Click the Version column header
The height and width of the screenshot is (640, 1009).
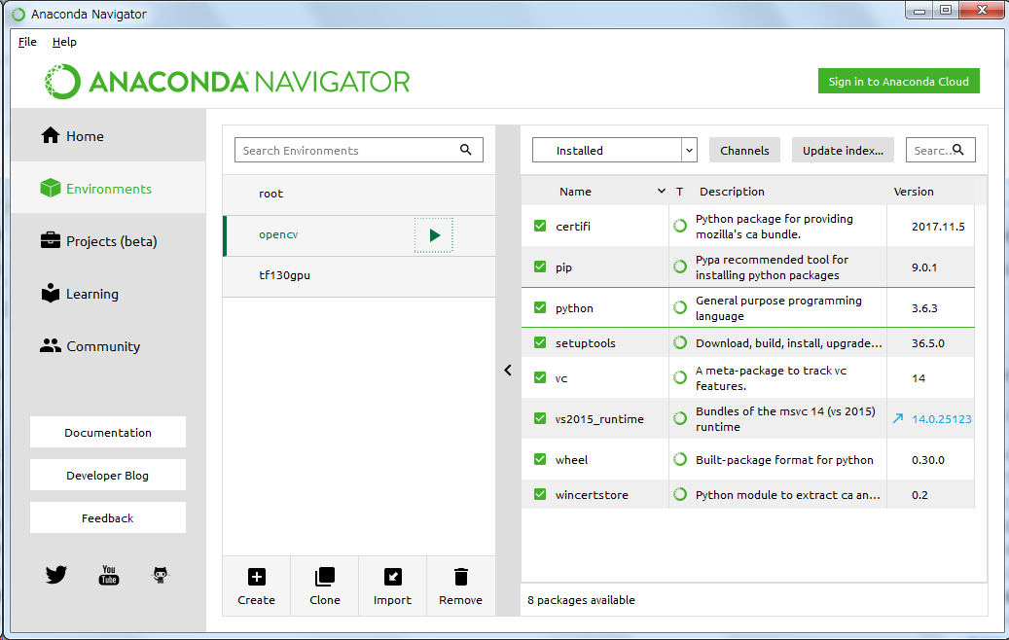pos(913,192)
